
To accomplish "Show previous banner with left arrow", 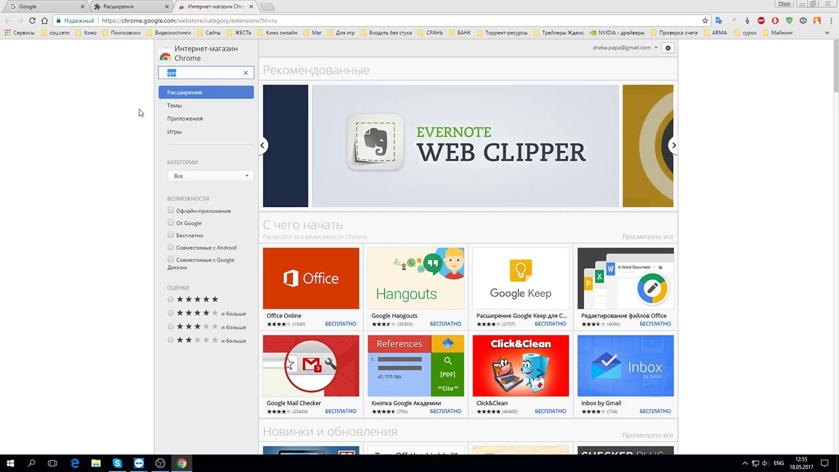I will pos(262,146).
